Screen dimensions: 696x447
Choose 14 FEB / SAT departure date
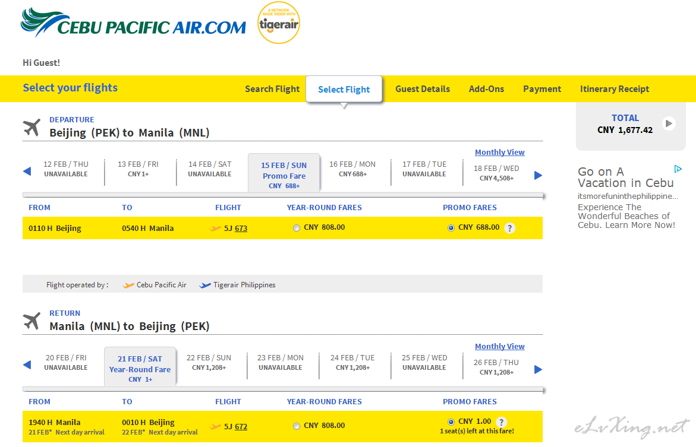[x=210, y=169]
